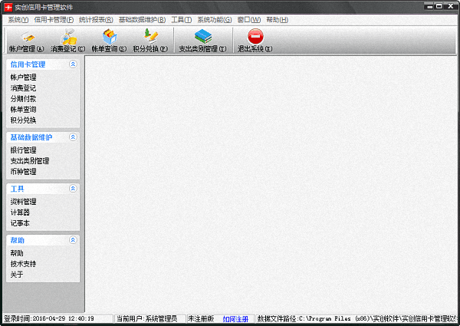Image resolution: width=460 pixels, height=326 pixels.
Task: Open the 窗口 menu
Action: tap(249, 19)
